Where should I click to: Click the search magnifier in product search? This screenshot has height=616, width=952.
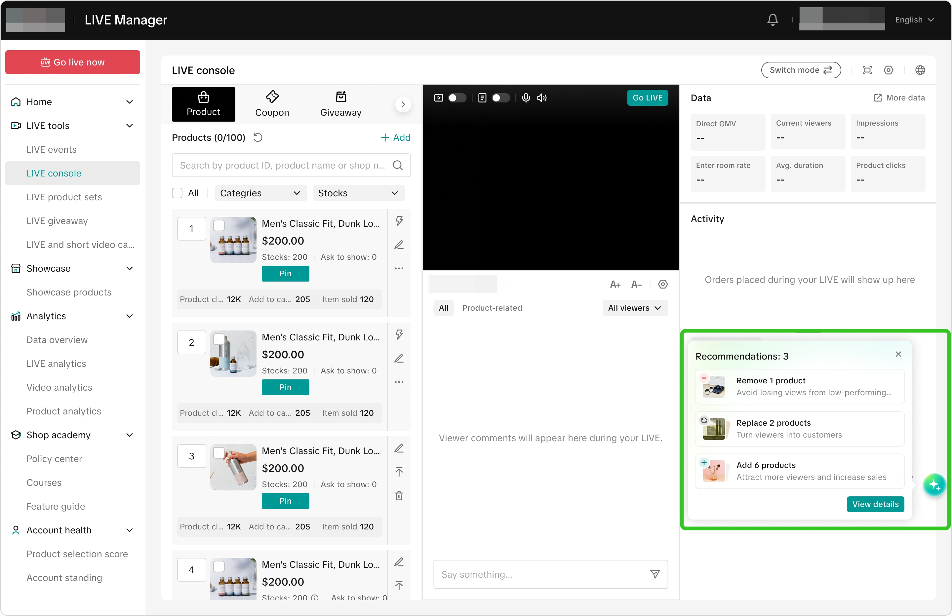pyautogui.click(x=397, y=165)
